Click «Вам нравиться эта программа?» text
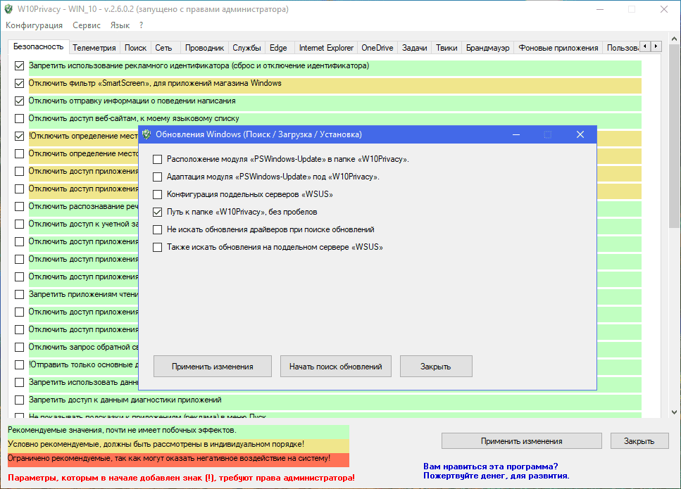681x489 pixels. coord(491,466)
